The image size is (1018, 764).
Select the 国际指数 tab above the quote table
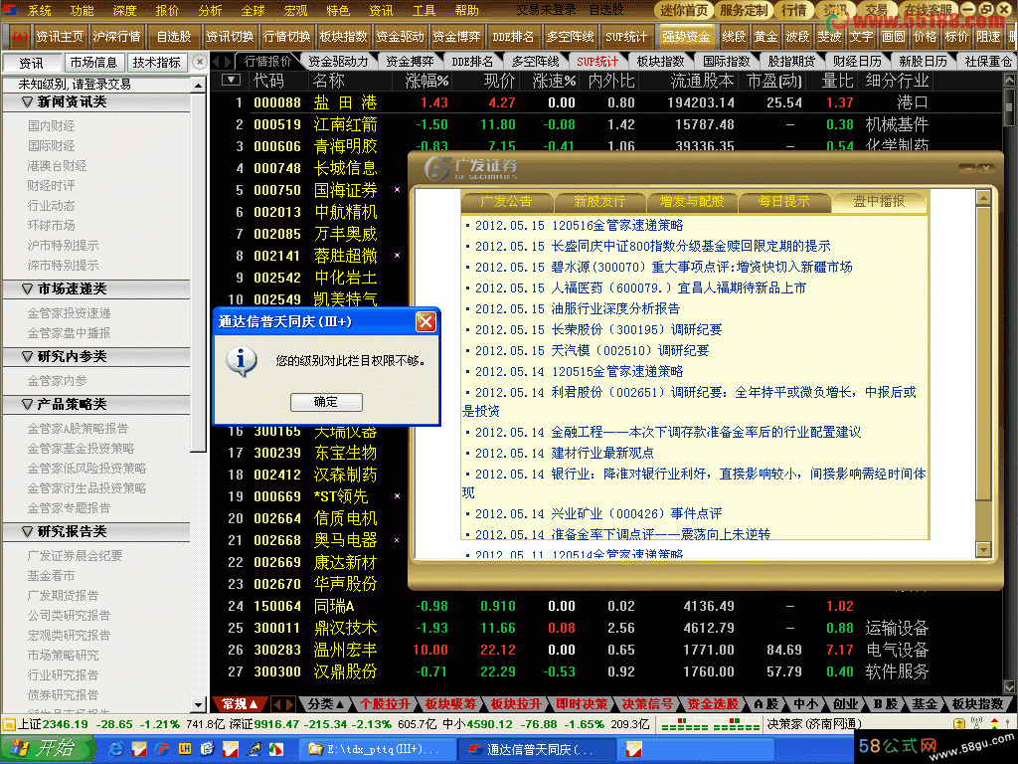727,61
